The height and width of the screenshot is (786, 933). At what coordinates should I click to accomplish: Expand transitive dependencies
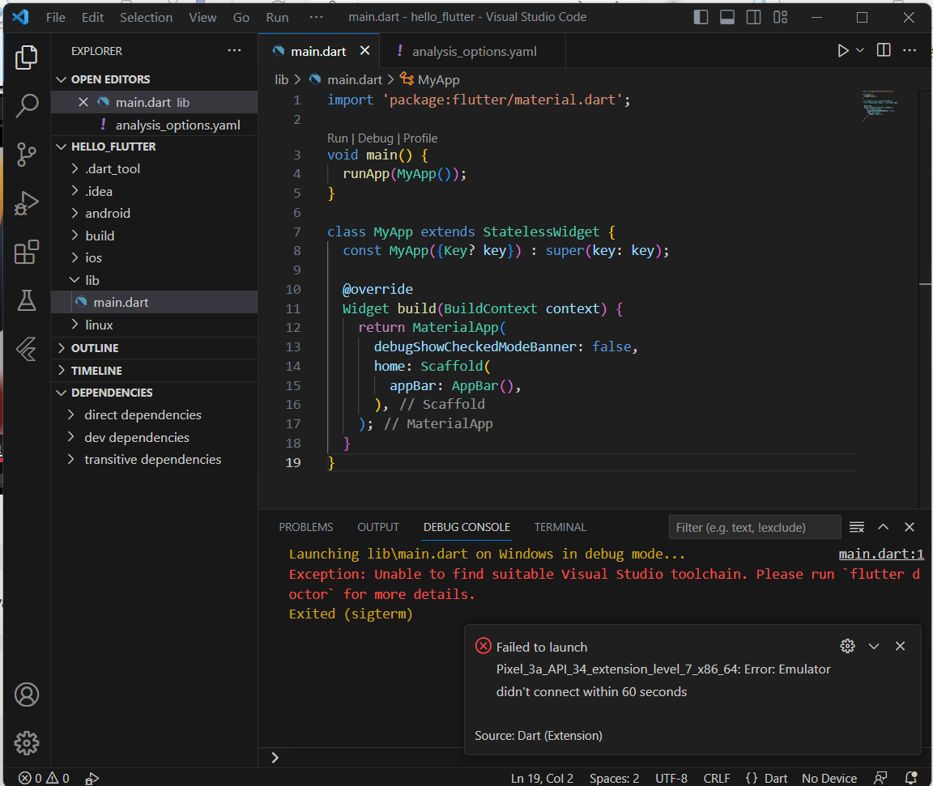coord(154,460)
